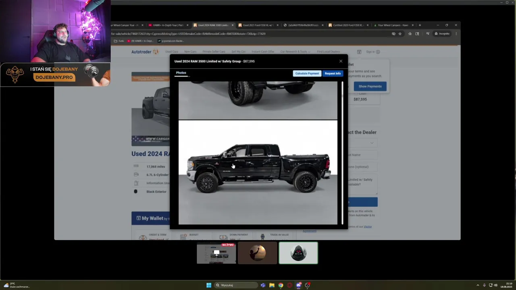Click the My Wallet header
The width and height of the screenshot is (516, 290).
tap(150, 218)
